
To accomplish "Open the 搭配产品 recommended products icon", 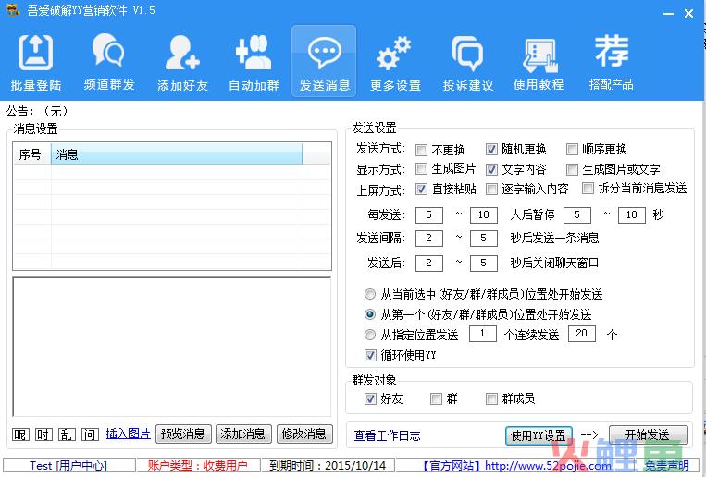I will tap(611, 62).
